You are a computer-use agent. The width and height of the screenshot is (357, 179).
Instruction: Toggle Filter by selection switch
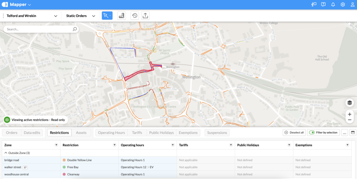pos(312,133)
